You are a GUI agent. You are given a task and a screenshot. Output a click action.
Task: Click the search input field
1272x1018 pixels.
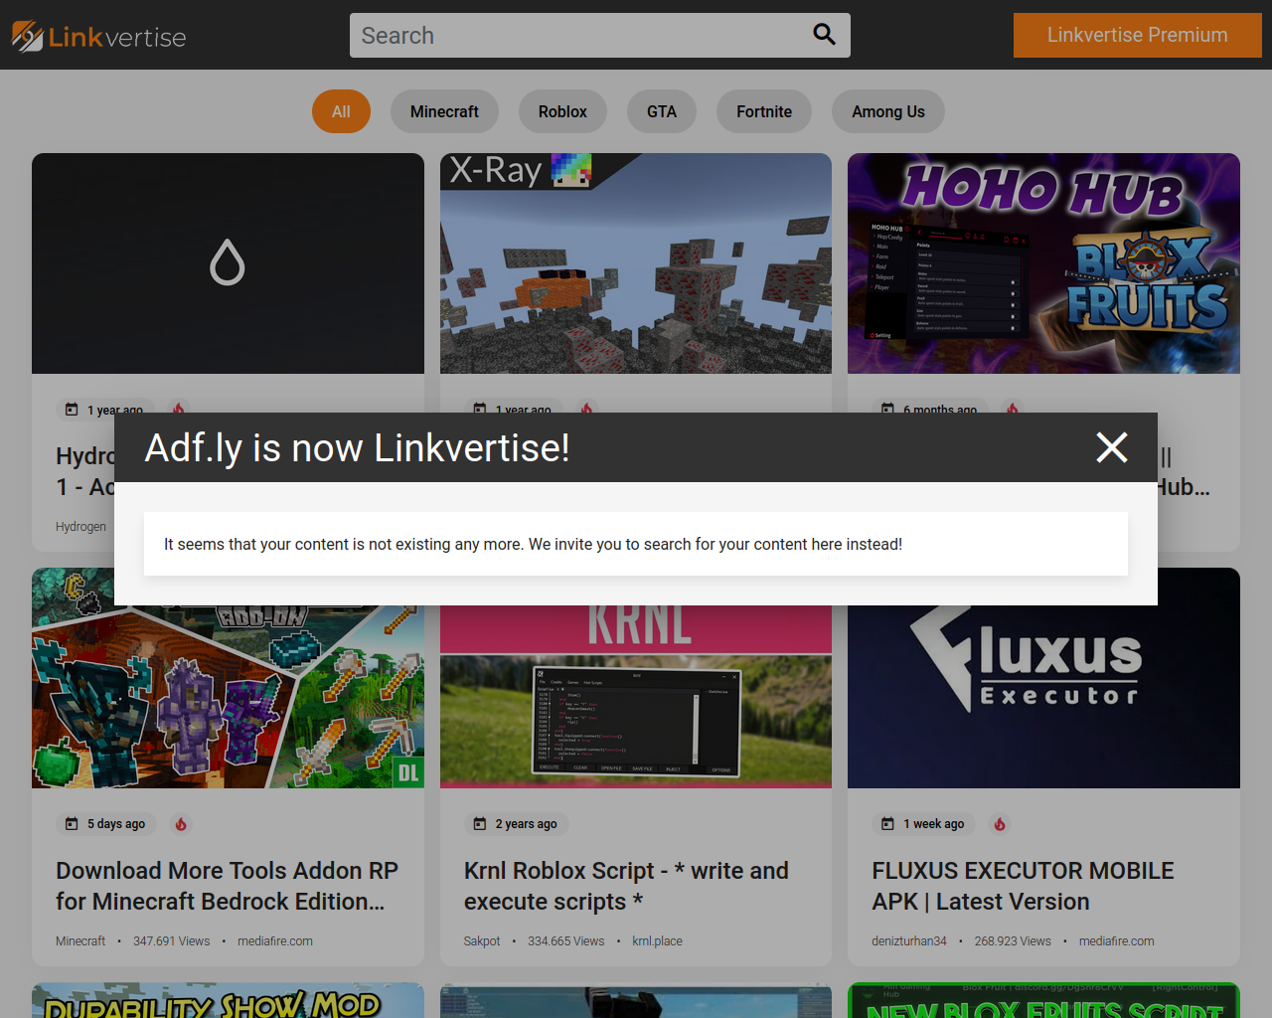coord(600,35)
